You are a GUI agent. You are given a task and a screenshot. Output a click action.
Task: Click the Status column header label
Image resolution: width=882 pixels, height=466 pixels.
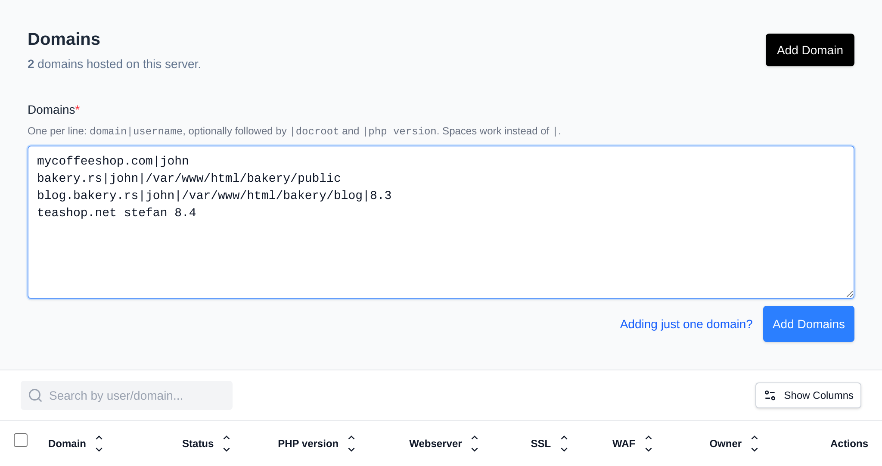point(198,444)
